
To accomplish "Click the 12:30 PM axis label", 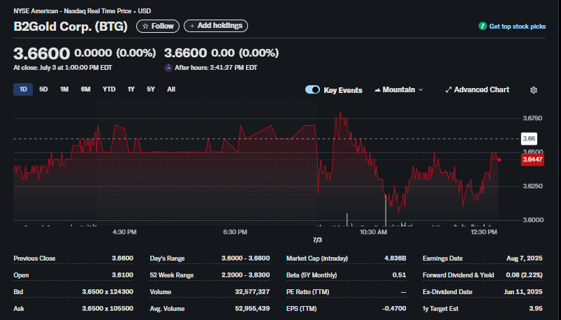I will point(483,232).
